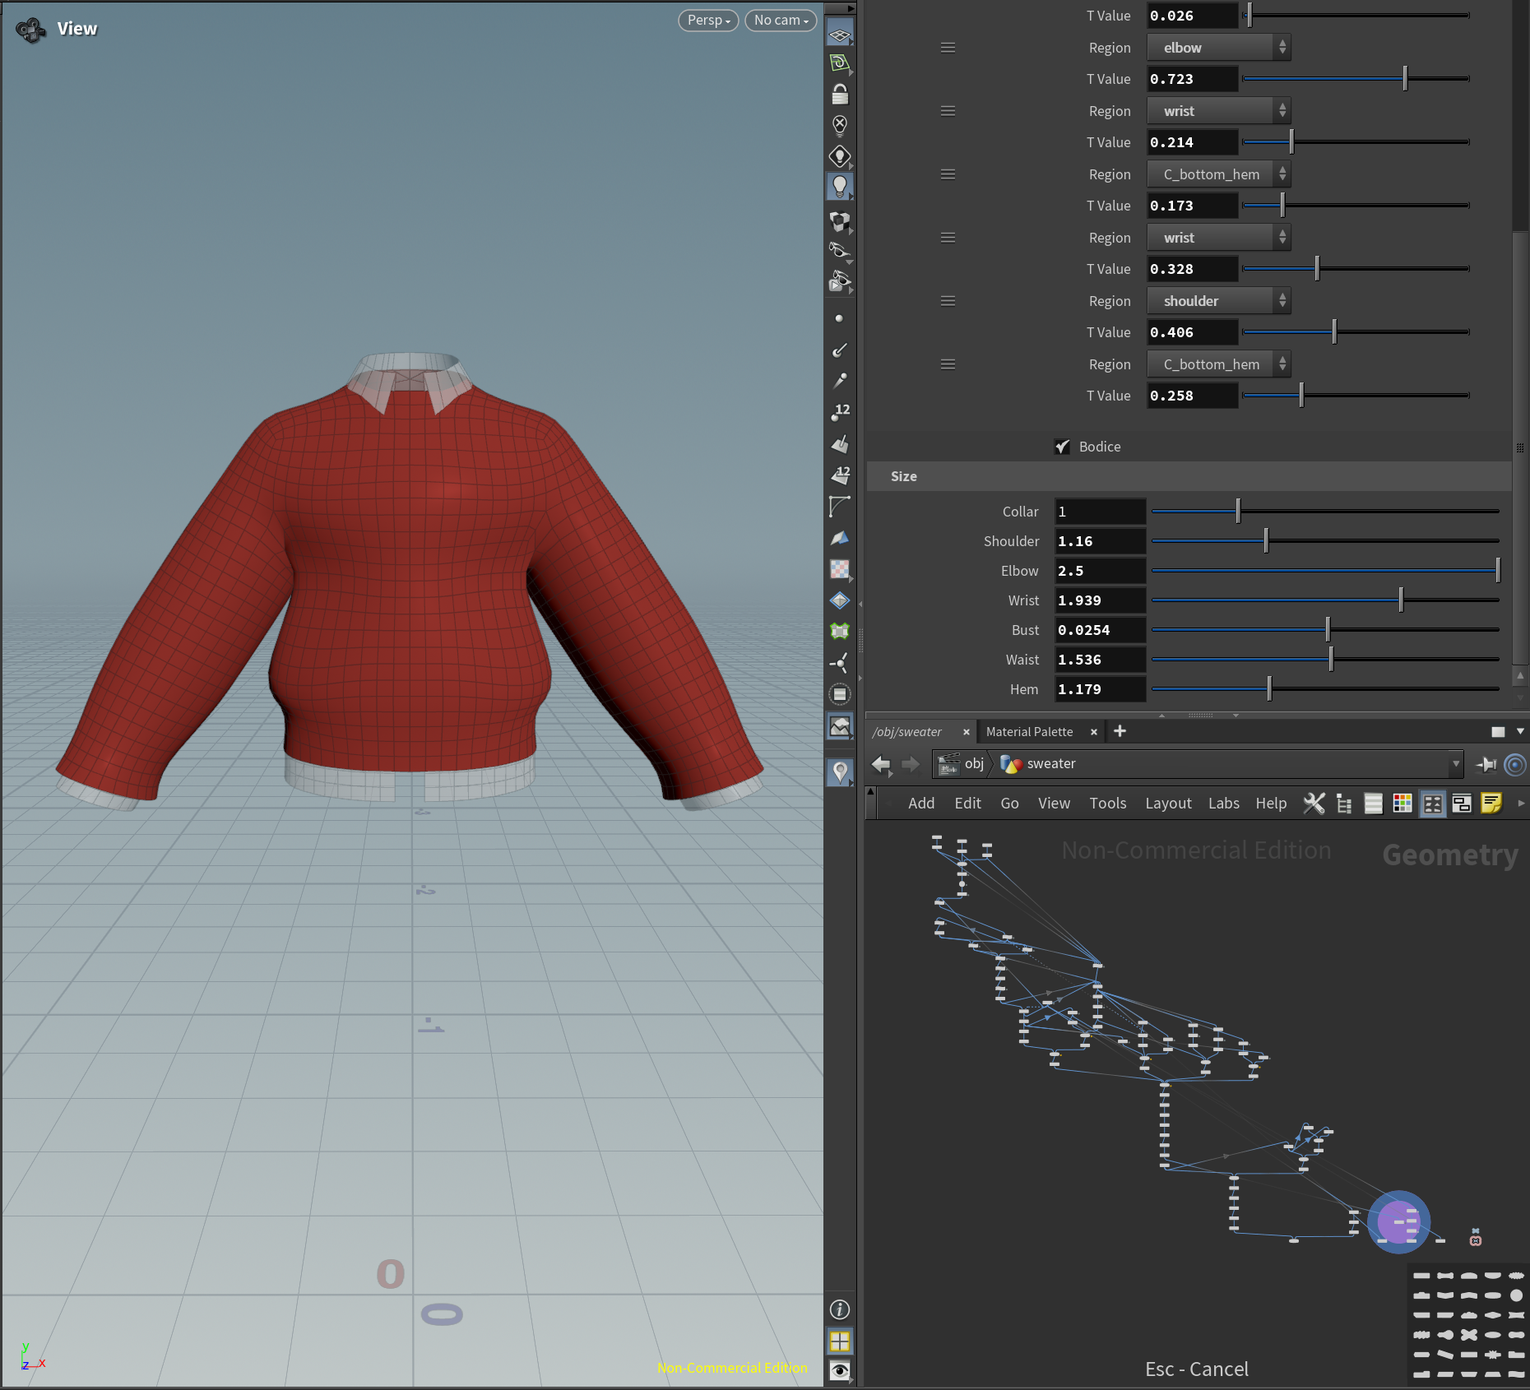The image size is (1530, 1390).
Task: Toggle display points dot icon
Action: [839, 318]
